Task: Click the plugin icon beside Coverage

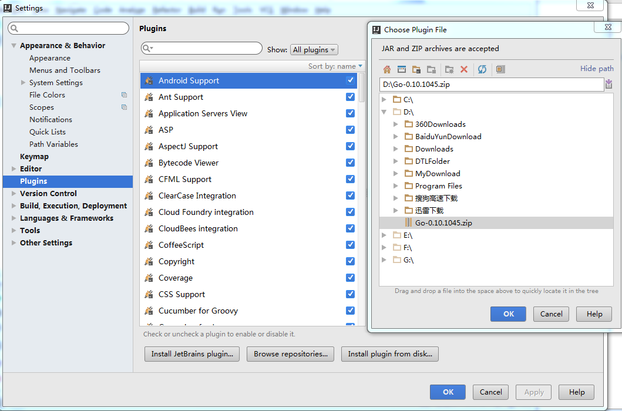Action: (149, 278)
